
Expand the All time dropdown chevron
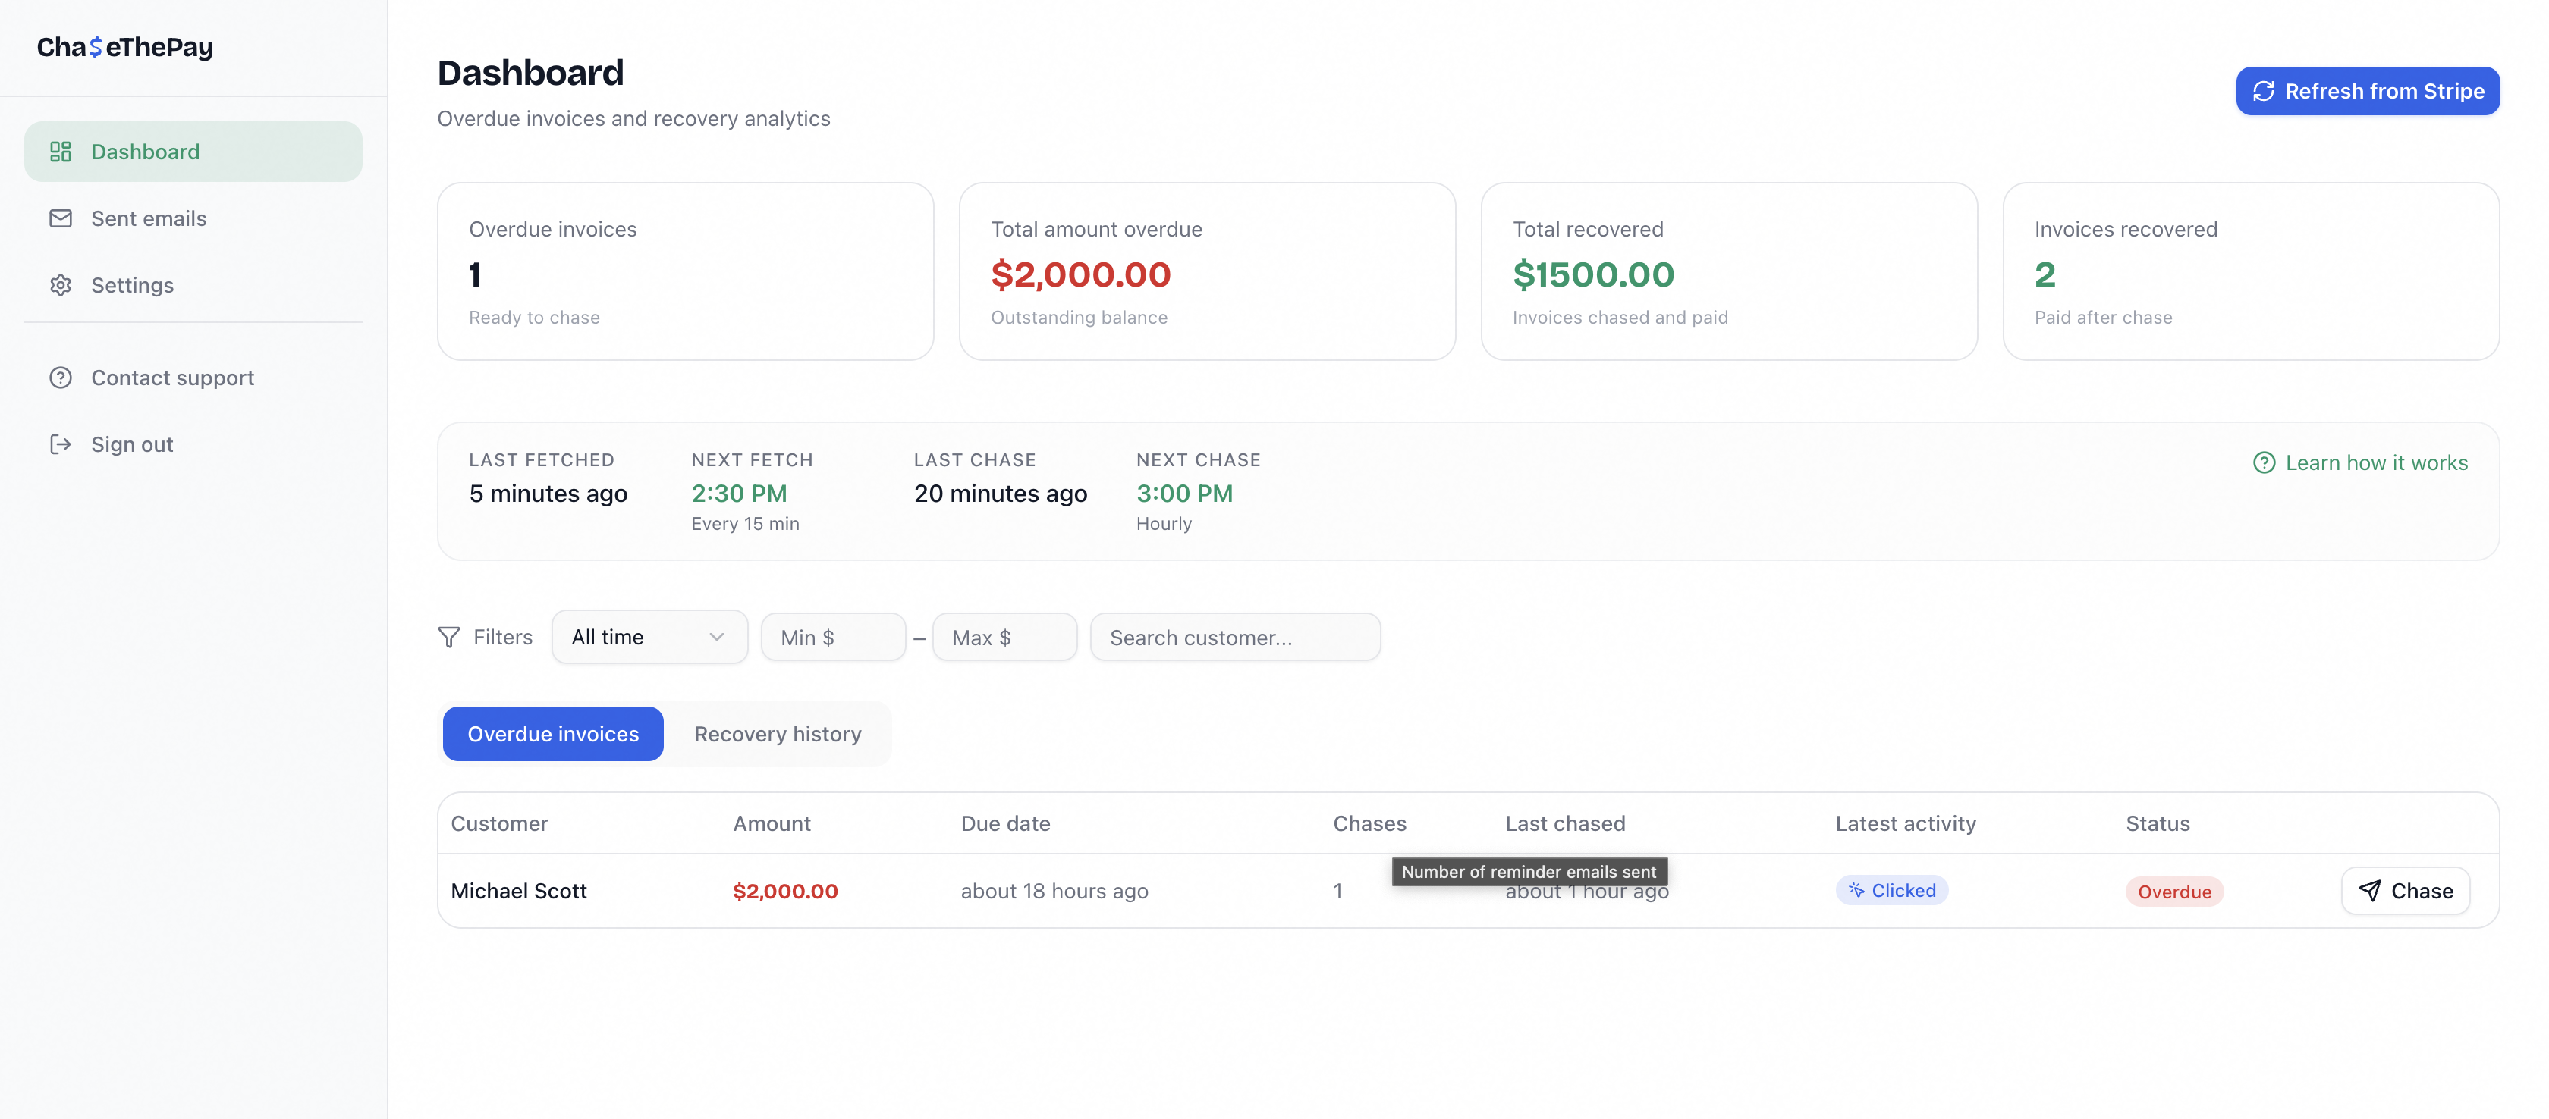click(716, 637)
